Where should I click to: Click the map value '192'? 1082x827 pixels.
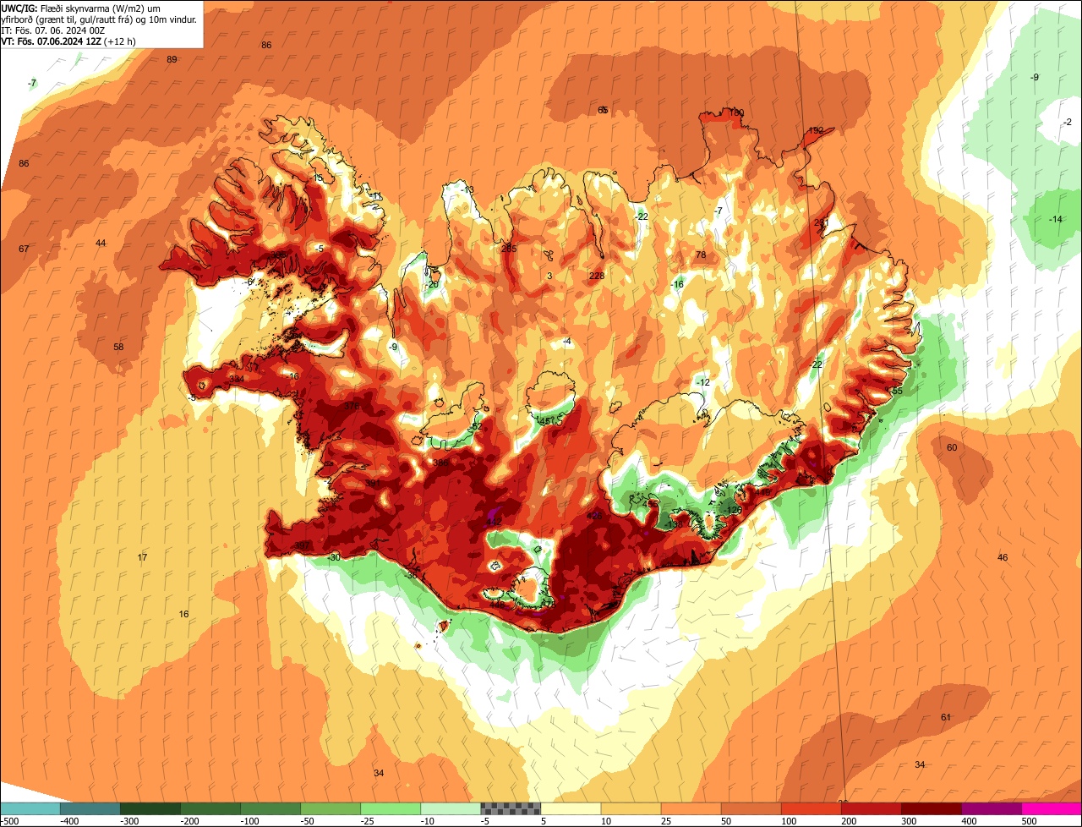[x=816, y=131]
